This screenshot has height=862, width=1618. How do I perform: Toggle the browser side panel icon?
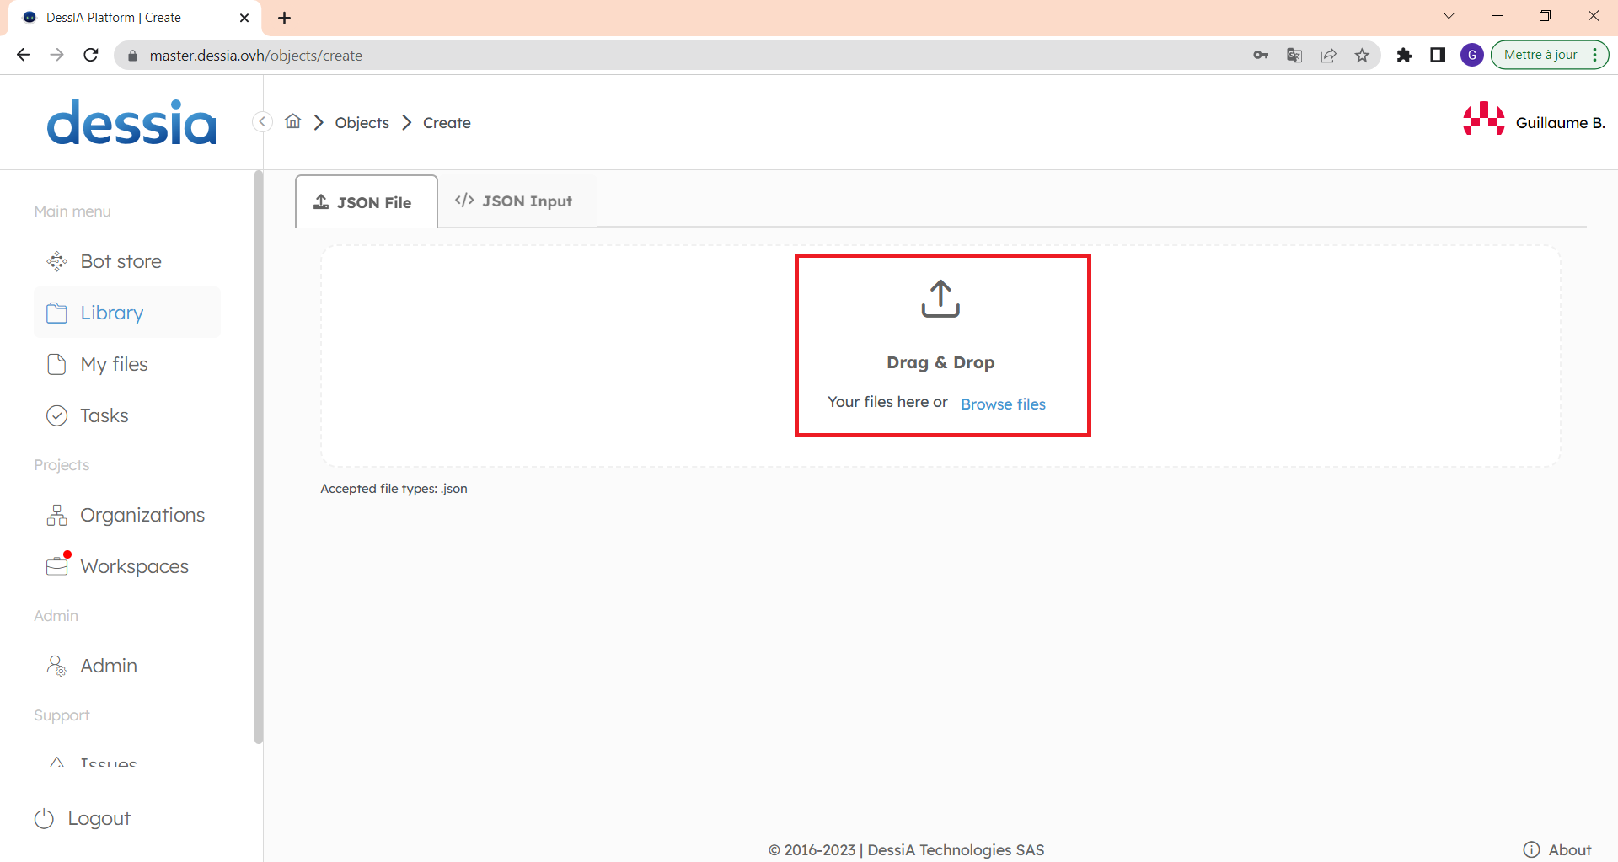click(x=1438, y=55)
